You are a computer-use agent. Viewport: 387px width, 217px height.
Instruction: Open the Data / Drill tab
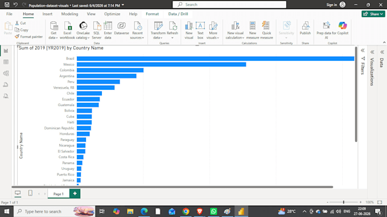coord(178,14)
